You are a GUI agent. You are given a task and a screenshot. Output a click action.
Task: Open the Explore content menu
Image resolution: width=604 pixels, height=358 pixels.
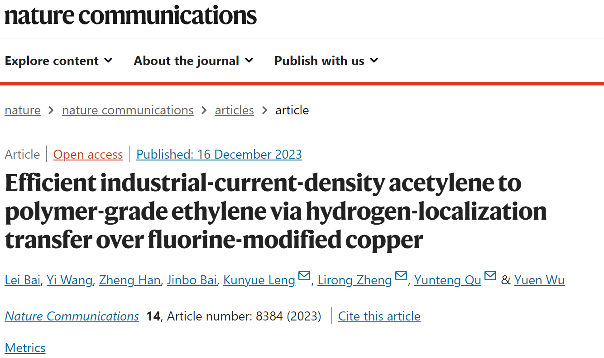58,61
